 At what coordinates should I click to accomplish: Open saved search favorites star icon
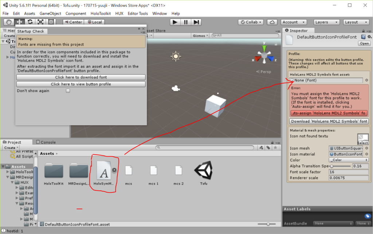(275, 147)
